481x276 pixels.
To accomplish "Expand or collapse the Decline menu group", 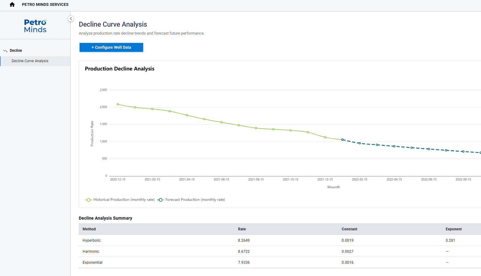I will coord(16,51).
